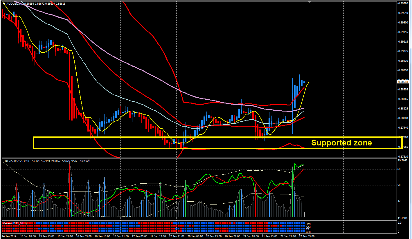Click the 'Genesis 2.21_1(H1)' indicator label

pyautogui.click(x=15, y=223)
